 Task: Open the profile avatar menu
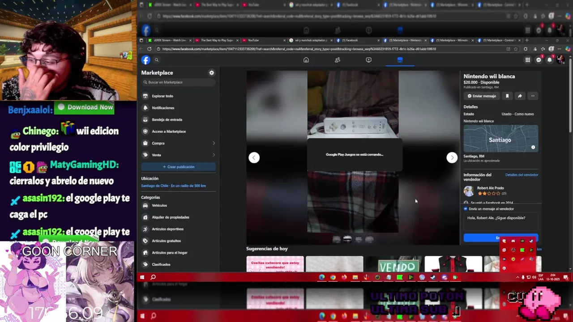point(560,60)
